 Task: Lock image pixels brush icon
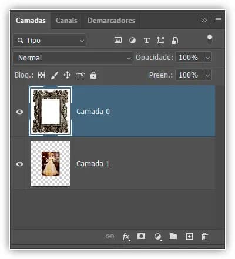[55, 75]
